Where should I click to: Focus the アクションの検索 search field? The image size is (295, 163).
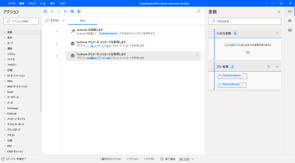click(x=21, y=21)
